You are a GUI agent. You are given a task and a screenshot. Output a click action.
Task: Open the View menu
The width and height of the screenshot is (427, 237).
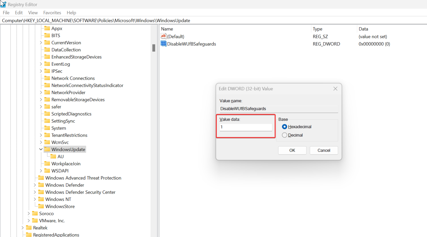click(33, 12)
